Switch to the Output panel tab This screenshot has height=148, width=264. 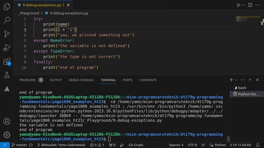56,80
